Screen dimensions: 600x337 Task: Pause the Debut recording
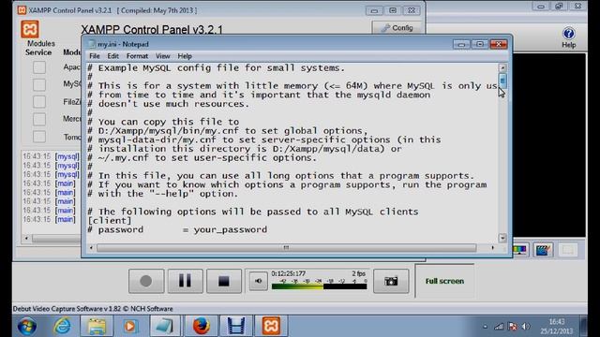coord(186,281)
